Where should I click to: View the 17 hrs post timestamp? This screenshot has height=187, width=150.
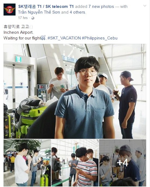click(x=23, y=18)
